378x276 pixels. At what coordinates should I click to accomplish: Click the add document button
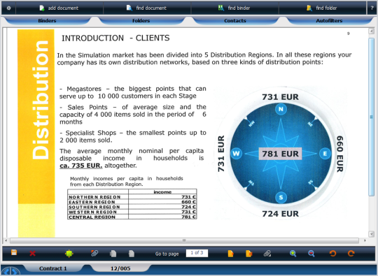point(59,8)
